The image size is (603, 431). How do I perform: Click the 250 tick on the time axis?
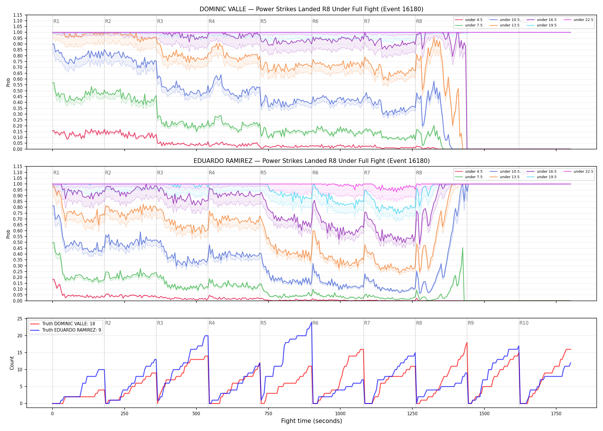[x=124, y=414]
